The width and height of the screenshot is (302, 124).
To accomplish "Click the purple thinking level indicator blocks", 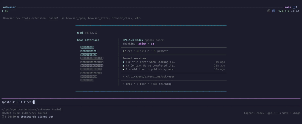I will tap(153, 44).
